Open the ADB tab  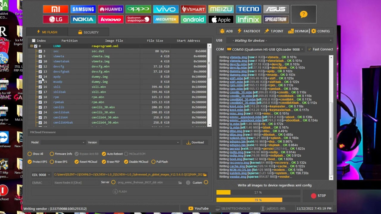226,31
